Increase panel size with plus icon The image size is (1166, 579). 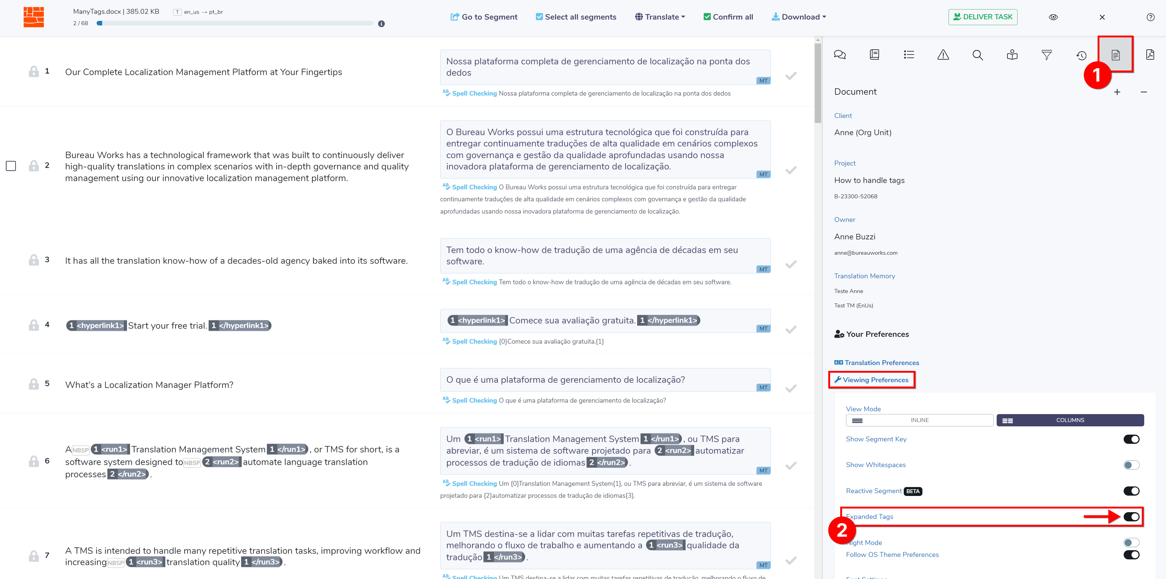click(1117, 92)
